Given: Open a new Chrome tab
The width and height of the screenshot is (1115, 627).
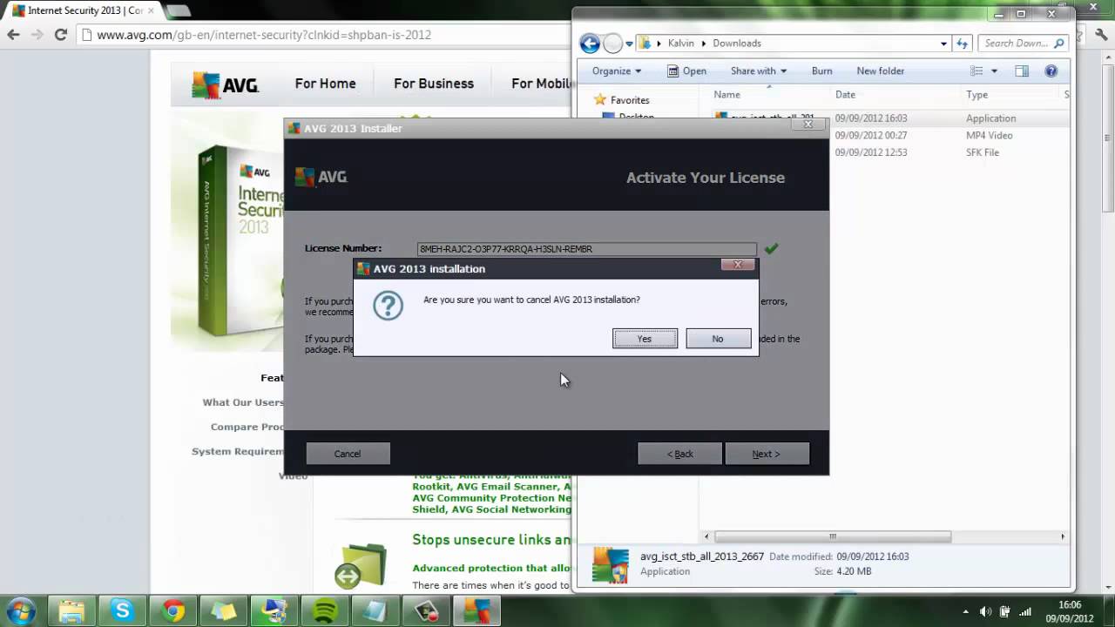Looking at the screenshot, I should [x=178, y=10].
